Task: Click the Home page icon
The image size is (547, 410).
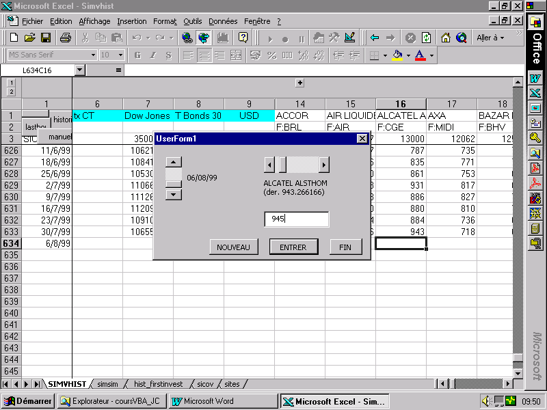Action: [446, 38]
